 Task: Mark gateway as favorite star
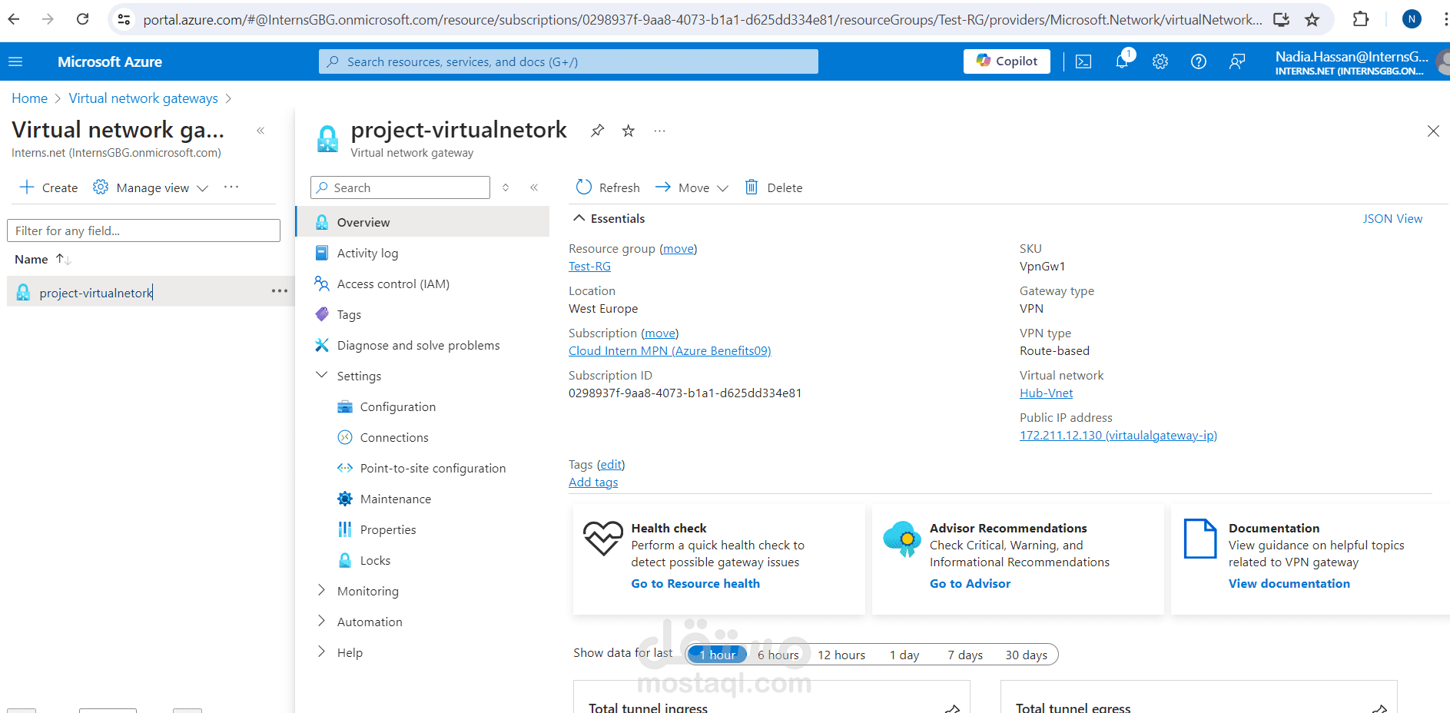629,131
